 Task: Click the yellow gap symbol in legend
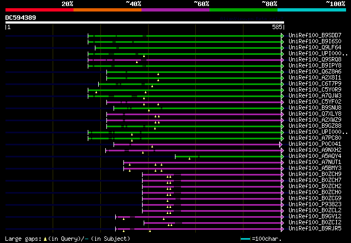click(x=45, y=239)
